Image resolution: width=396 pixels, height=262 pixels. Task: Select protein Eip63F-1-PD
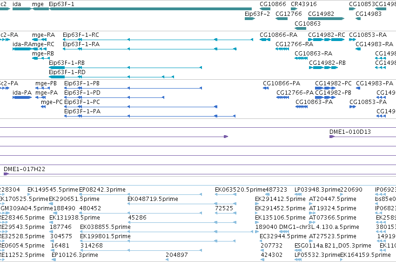pos(114,97)
